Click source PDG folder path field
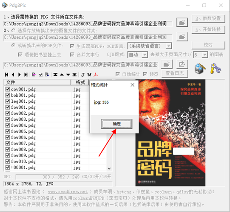The height and width of the screenshot is (212, 230). (88, 24)
